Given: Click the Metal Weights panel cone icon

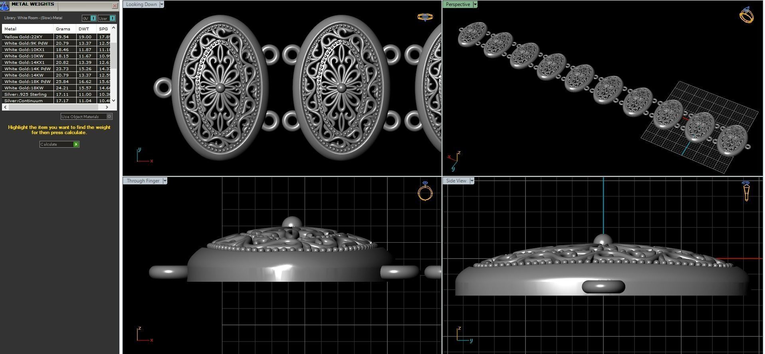Looking at the screenshot, I should [4, 6].
